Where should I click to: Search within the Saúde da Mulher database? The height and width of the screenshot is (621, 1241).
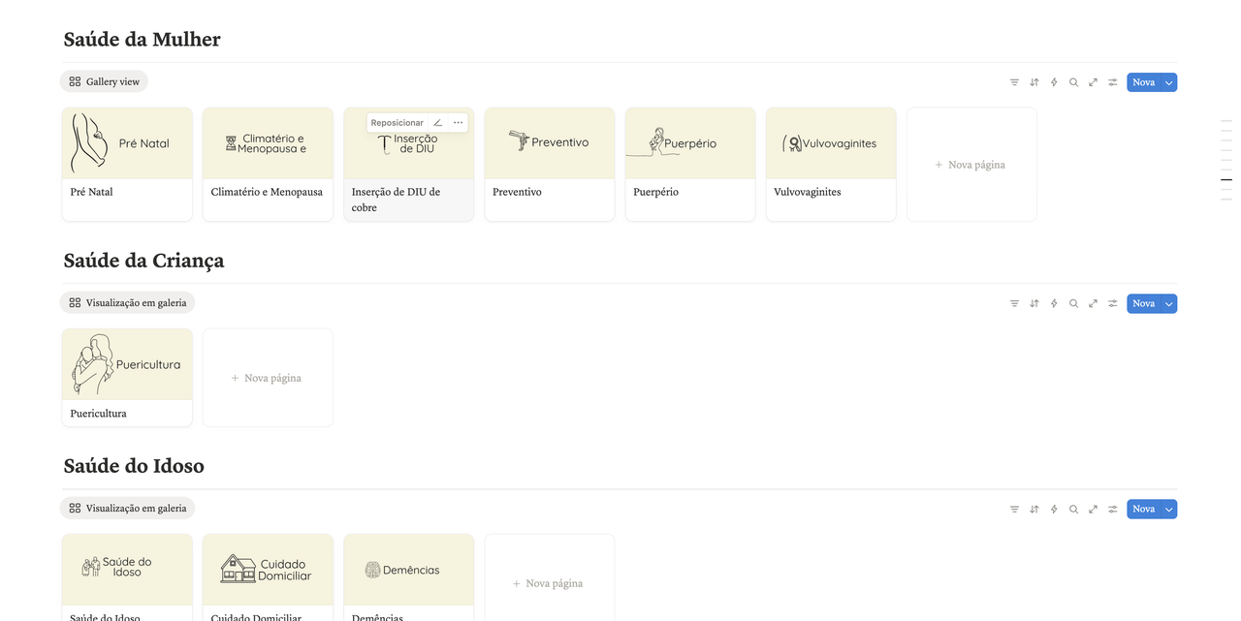(1073, 82)
